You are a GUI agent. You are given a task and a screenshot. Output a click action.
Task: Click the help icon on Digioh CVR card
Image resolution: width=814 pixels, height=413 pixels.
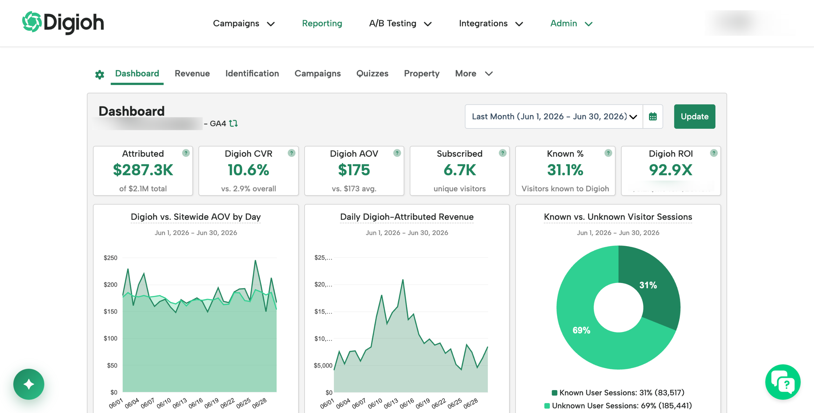point(292,153)
